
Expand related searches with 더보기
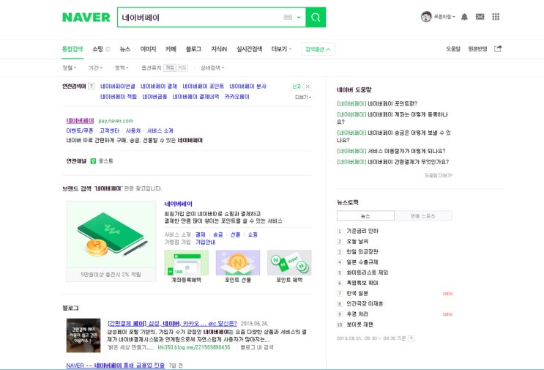coord(303,97)
